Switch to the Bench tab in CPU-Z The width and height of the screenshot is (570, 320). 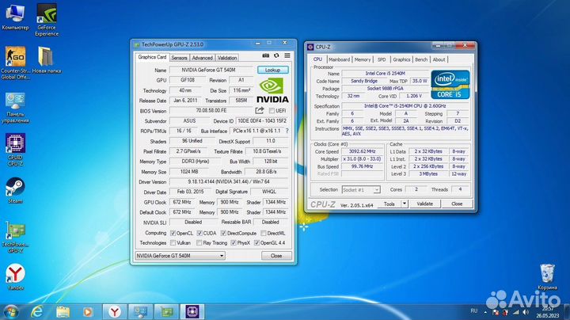[421, 59]
